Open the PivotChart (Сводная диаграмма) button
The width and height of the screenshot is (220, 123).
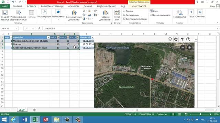[106, 15]
